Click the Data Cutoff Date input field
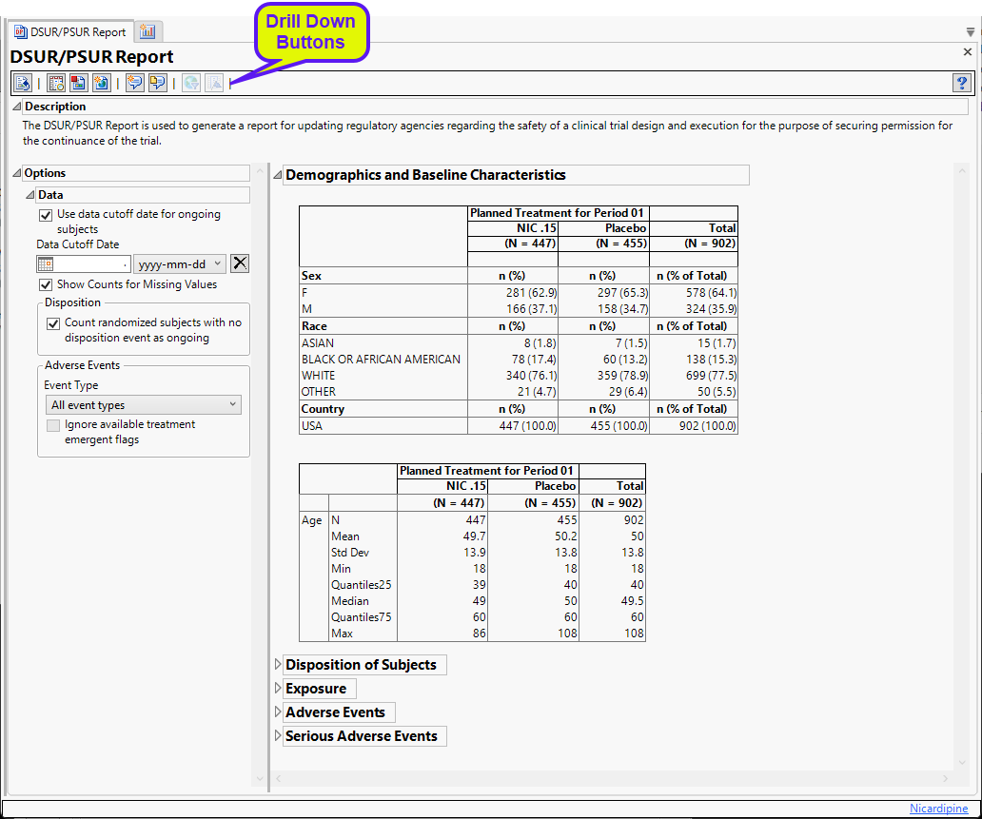The width and height of the screenshot is (982, 819). point(92,264)
